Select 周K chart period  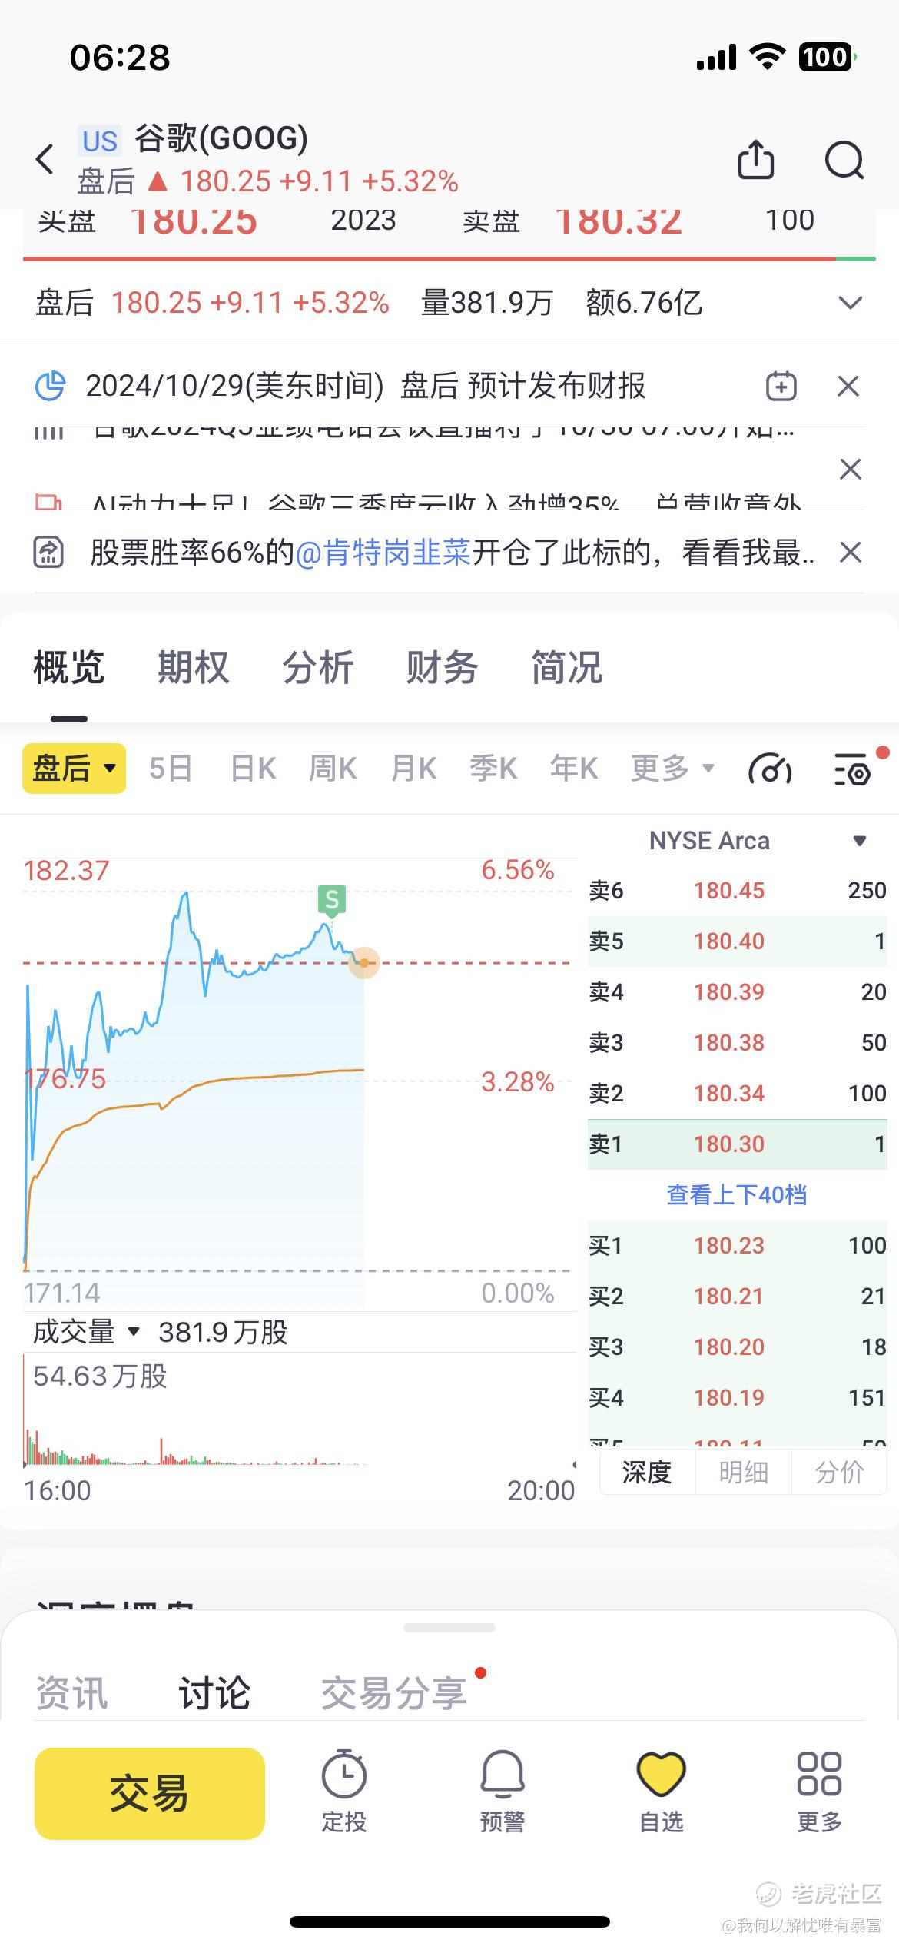[x=333, y=769]
